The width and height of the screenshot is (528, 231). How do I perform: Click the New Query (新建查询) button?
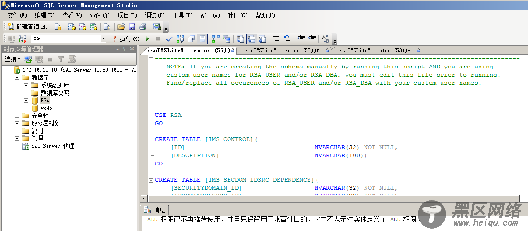28,27
